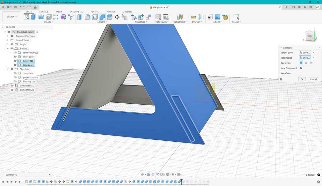322x186 pixels.
Task: Enable the Keep Tools checkbox
Action: tap(301, 73)
